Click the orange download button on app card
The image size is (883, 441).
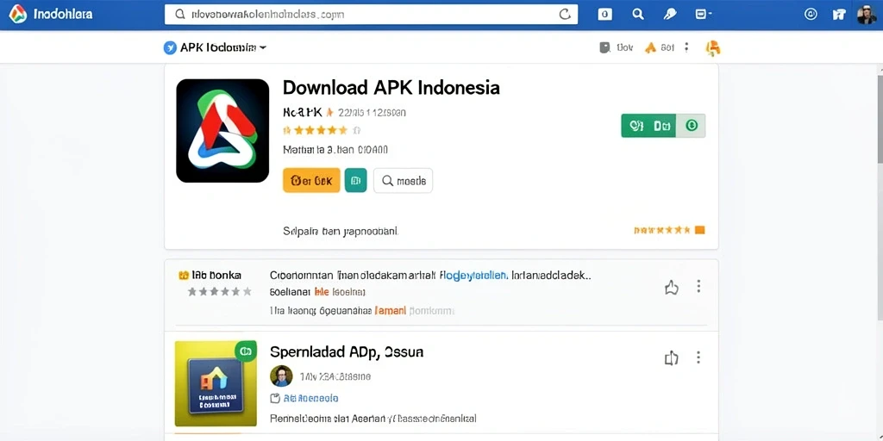tap(311, 181)
